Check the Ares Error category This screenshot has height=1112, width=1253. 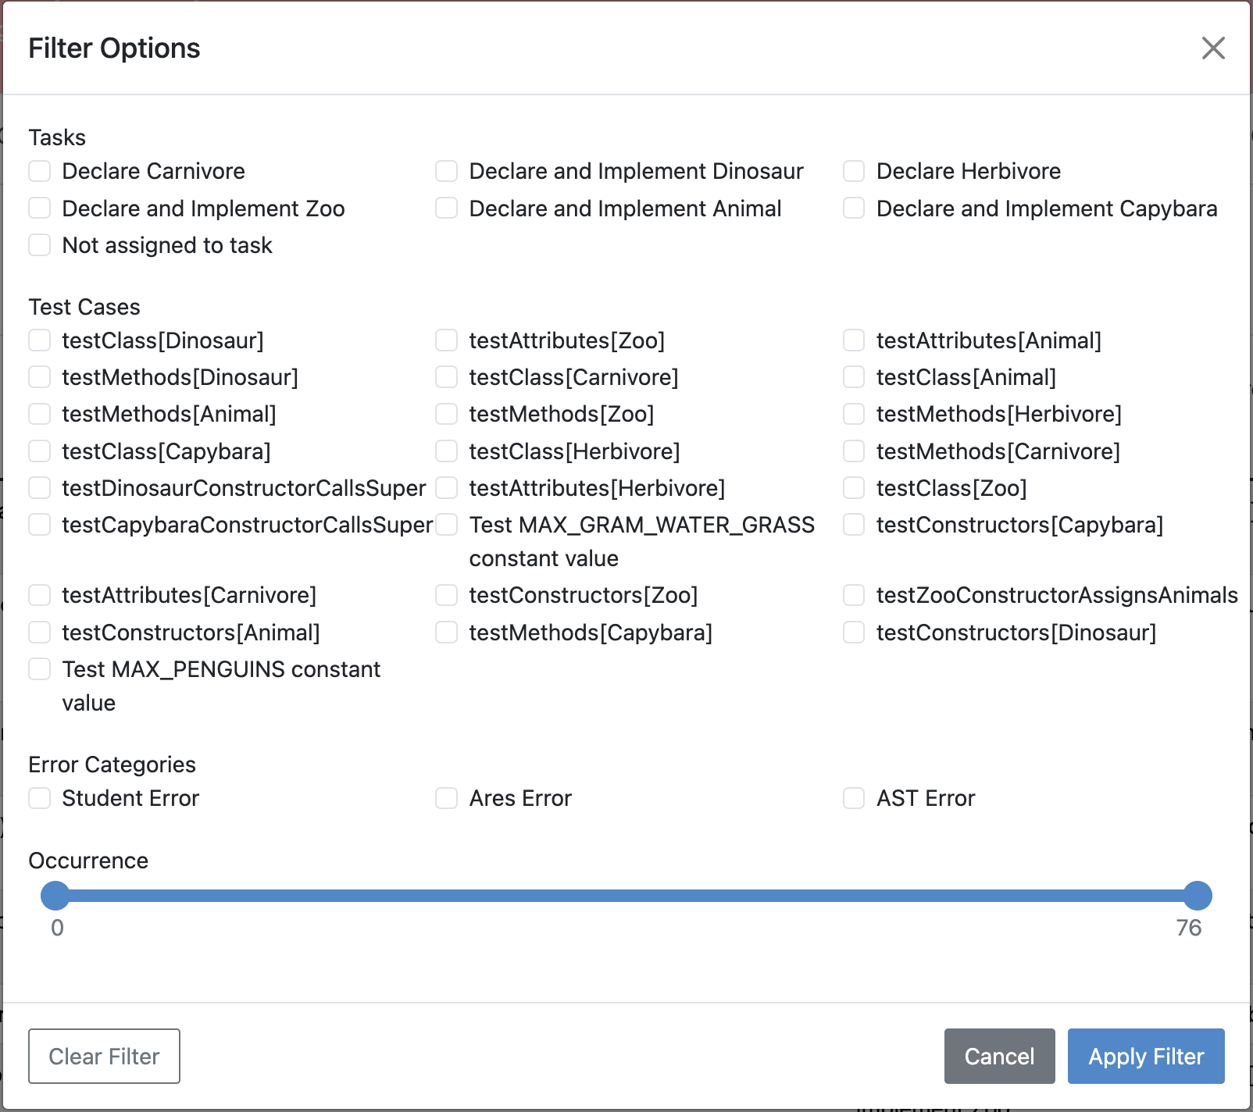(x=445, y=797)
